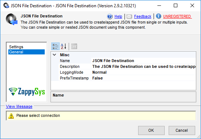Click the ZappySys logo

[x=27, y=92]
